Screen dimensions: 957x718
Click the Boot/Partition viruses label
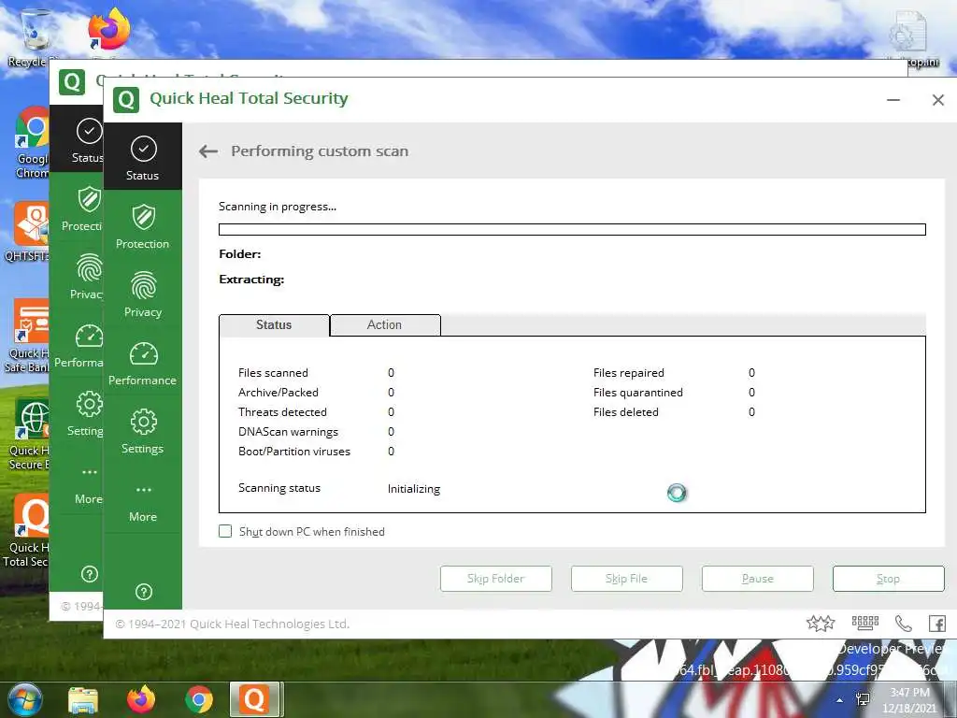coord(294,452)
